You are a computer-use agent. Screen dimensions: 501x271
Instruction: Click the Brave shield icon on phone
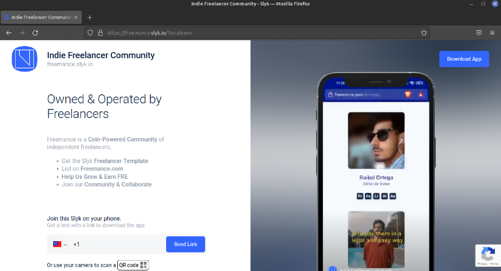408,94
